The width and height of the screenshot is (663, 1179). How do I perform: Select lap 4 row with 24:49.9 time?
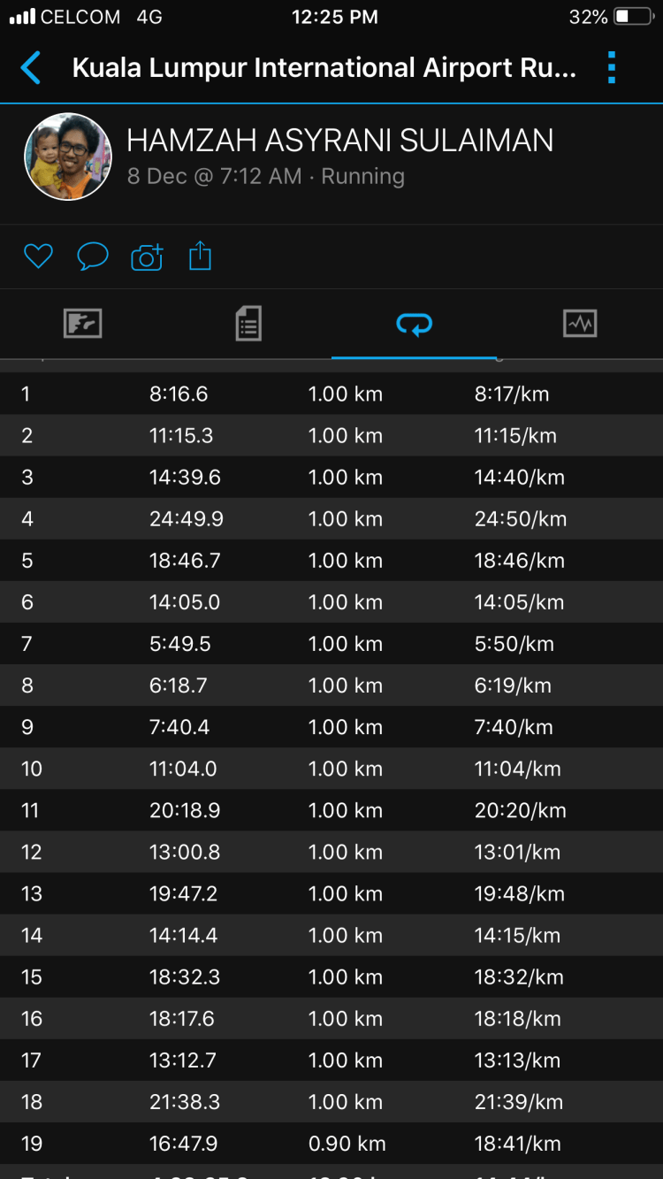[331, 519]
